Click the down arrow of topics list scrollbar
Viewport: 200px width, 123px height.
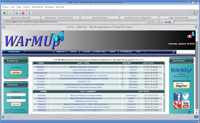click(164, 88)
